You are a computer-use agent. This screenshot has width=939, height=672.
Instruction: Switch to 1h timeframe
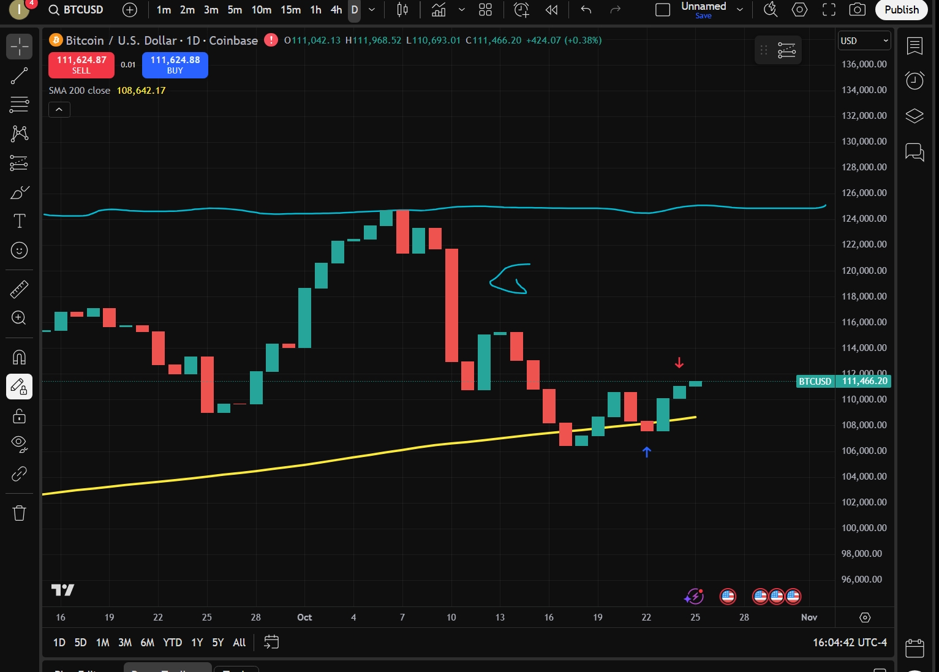[315, 10]
